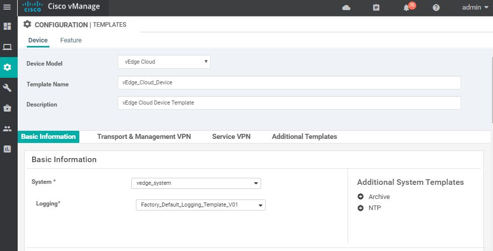Open the help question mark icon
The width and height of the screenshot is (493, 251).
[436, 8]
